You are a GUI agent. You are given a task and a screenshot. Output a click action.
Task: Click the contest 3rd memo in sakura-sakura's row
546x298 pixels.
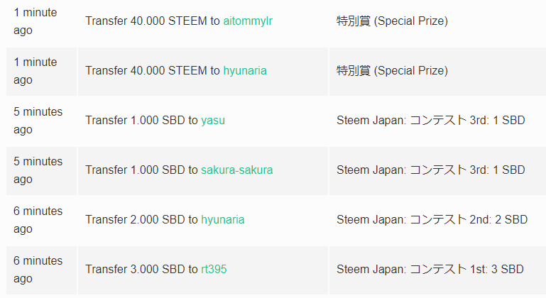point(430,170)
